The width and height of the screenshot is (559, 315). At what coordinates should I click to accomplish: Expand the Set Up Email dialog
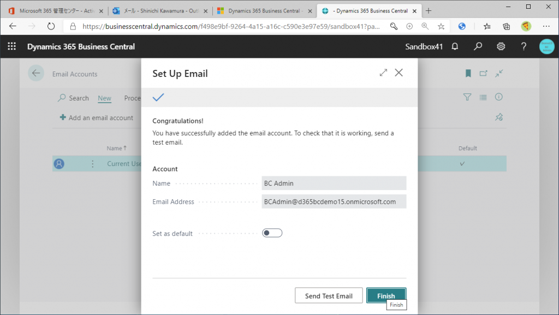point(383,73)
